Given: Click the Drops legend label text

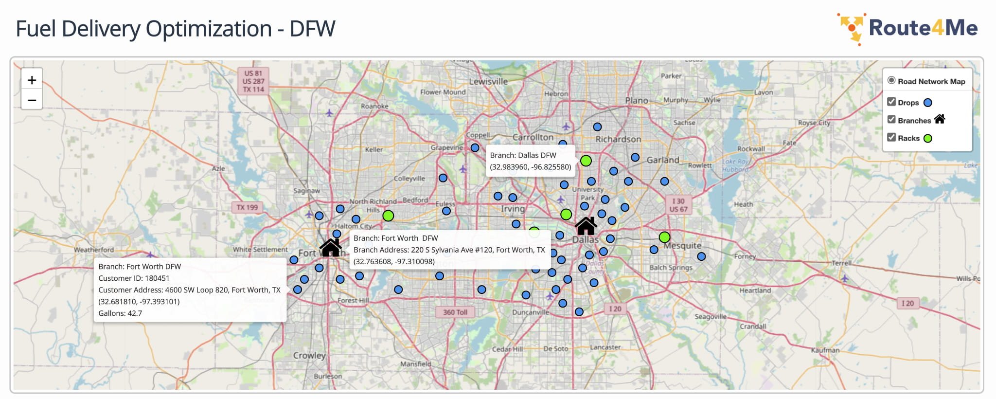Looking at the screenshot, I should click(908, 103).
